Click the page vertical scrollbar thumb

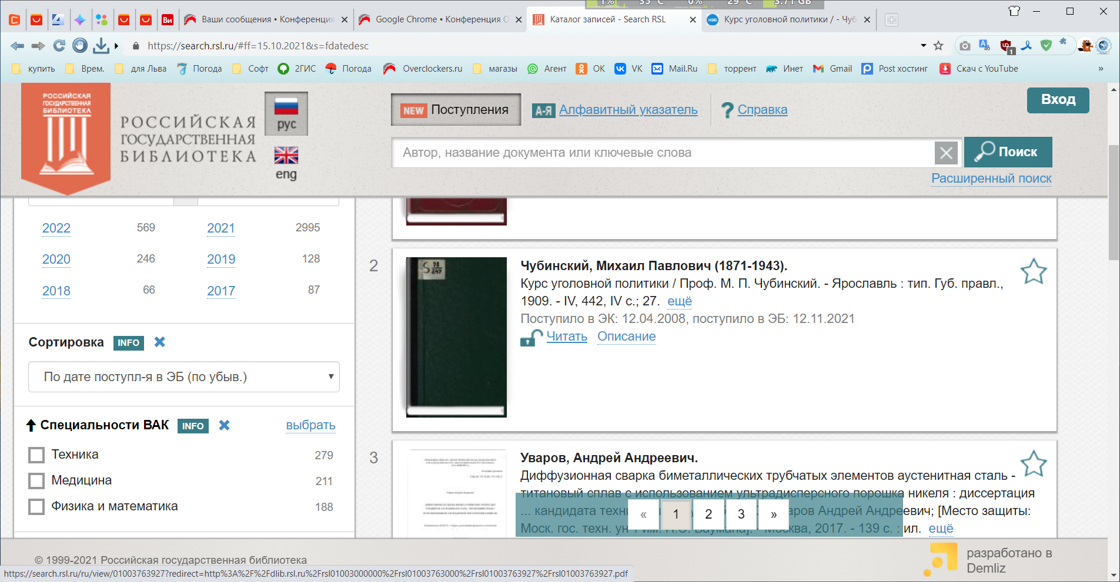(x=1114, y=203)
